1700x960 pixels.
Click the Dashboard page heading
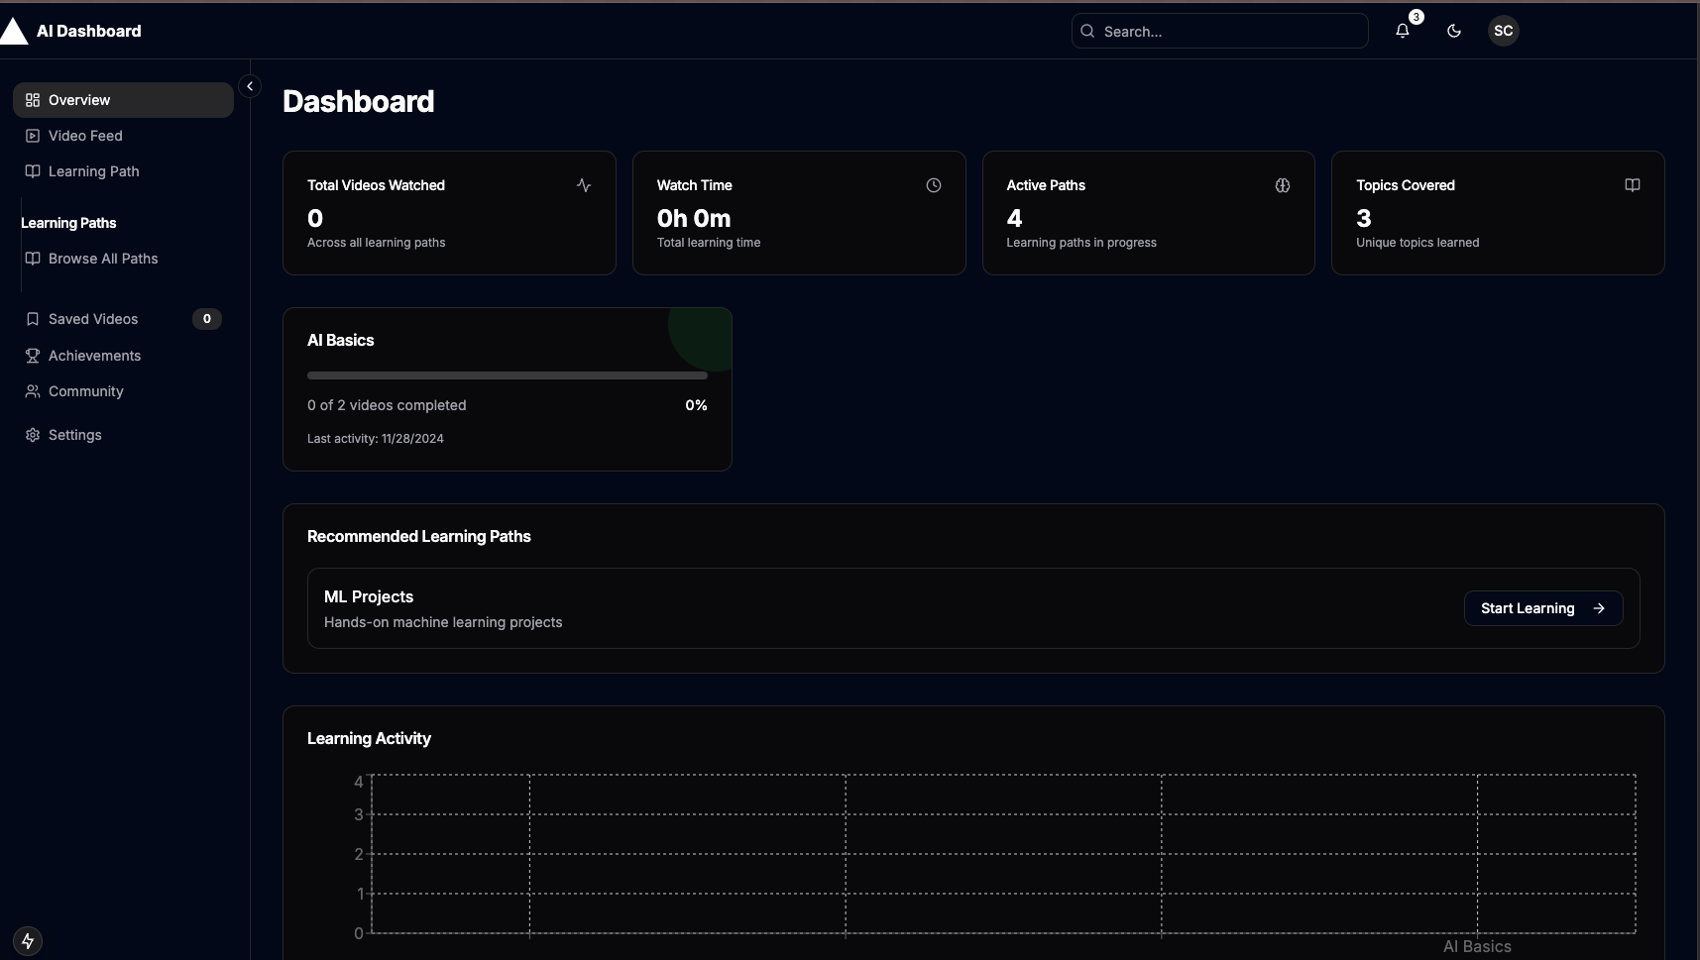pos(359,101)
